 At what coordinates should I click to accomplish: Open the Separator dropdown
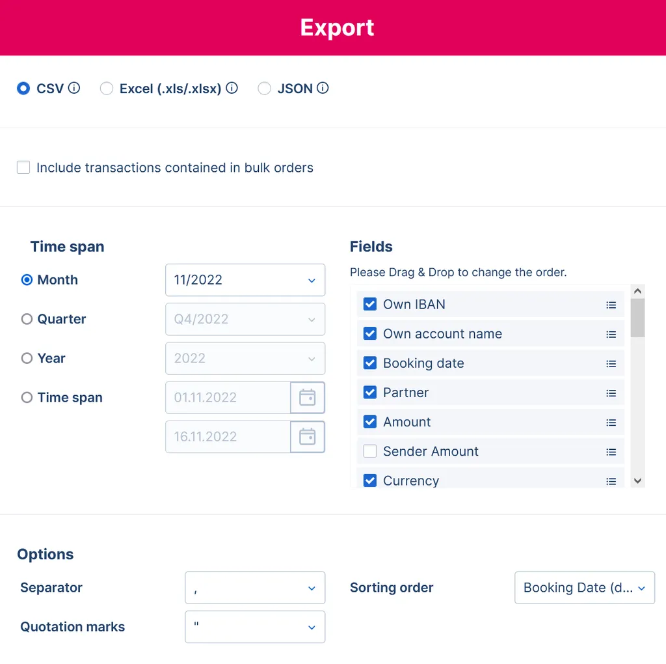pos(255,588)
